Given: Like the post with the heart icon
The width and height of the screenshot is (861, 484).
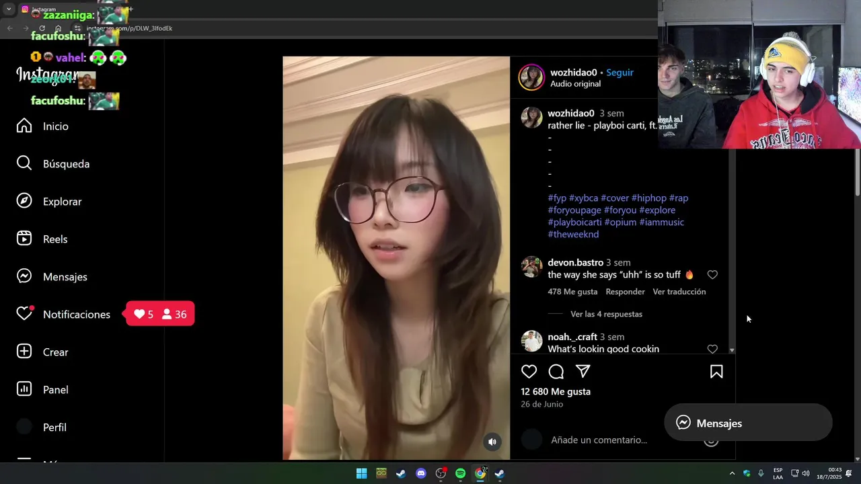Looking at the screenshot, I should 529,371.
